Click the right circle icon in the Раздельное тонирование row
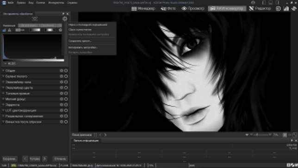Screen dimensions: 298x168 [66, 116]
